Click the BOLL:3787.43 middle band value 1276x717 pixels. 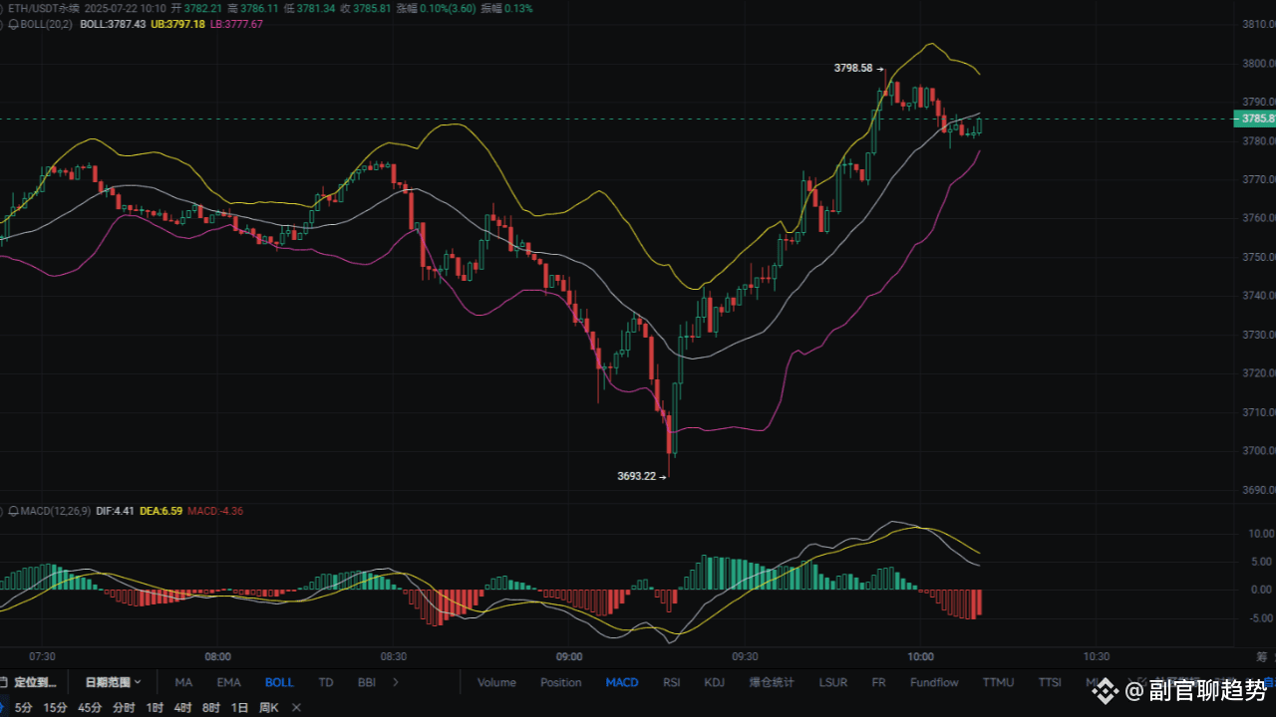(113, 24)
